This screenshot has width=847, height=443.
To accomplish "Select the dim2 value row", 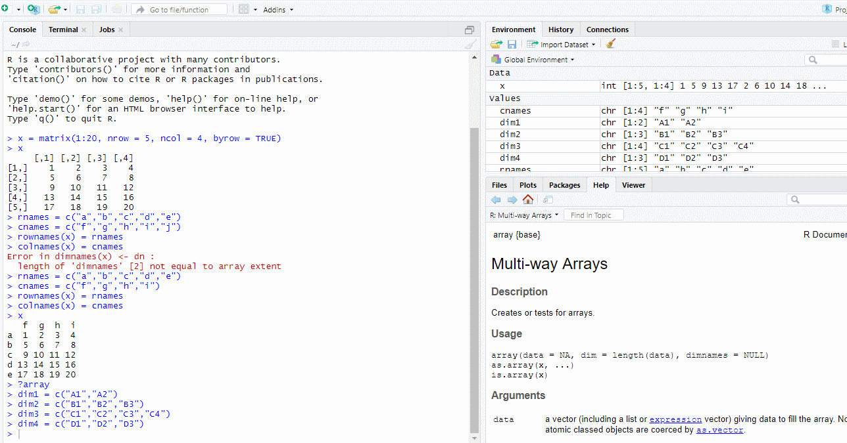I will click(666, 135).
